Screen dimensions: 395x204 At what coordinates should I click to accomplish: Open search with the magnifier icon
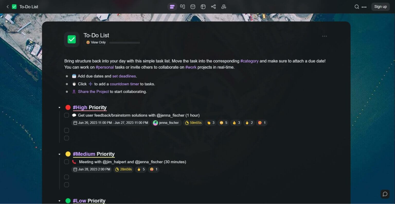click(357, 7)
